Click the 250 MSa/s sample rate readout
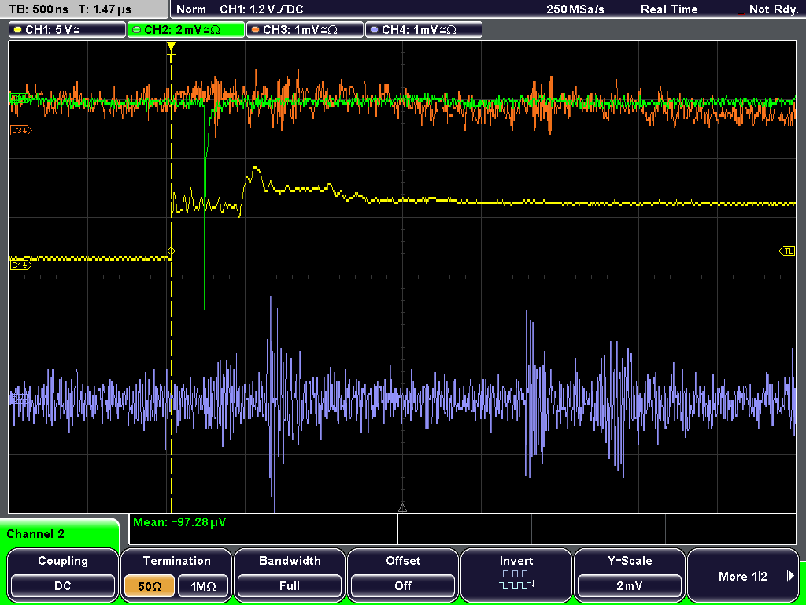The image size is (806, 605). coord(575,9)
